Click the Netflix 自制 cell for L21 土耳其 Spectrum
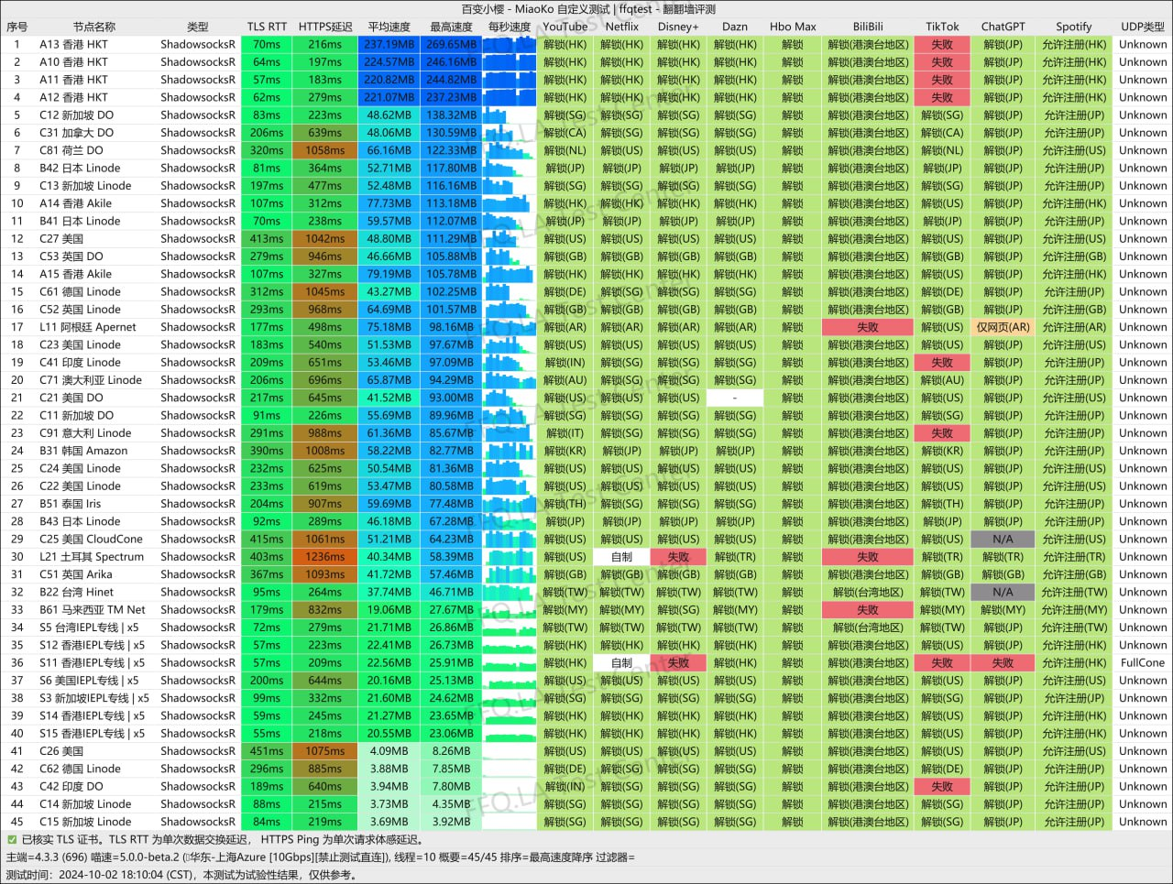1173x884 pixels. click(621, 557)
